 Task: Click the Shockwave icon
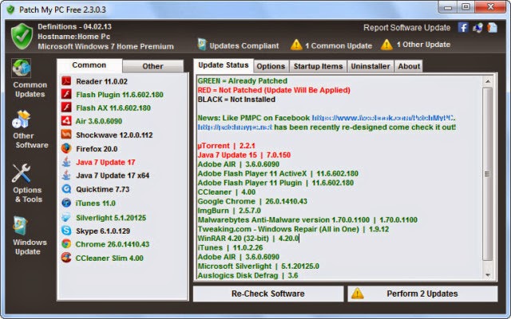pyautogui.click(x=66, y=135)
